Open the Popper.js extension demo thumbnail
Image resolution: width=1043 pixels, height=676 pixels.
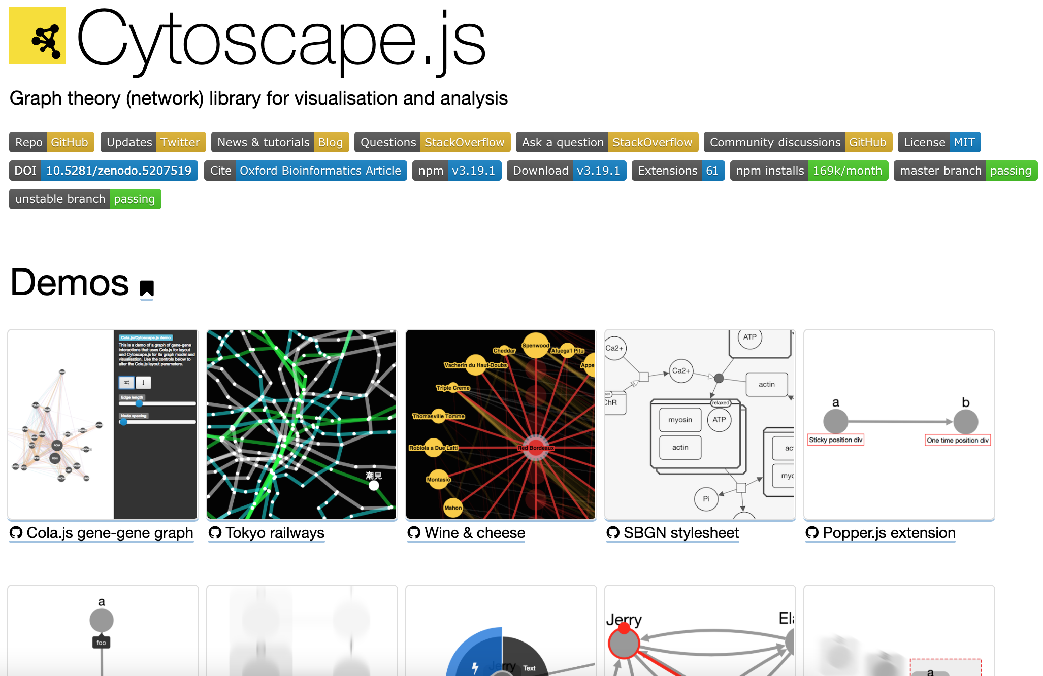[x=899, y=424]
